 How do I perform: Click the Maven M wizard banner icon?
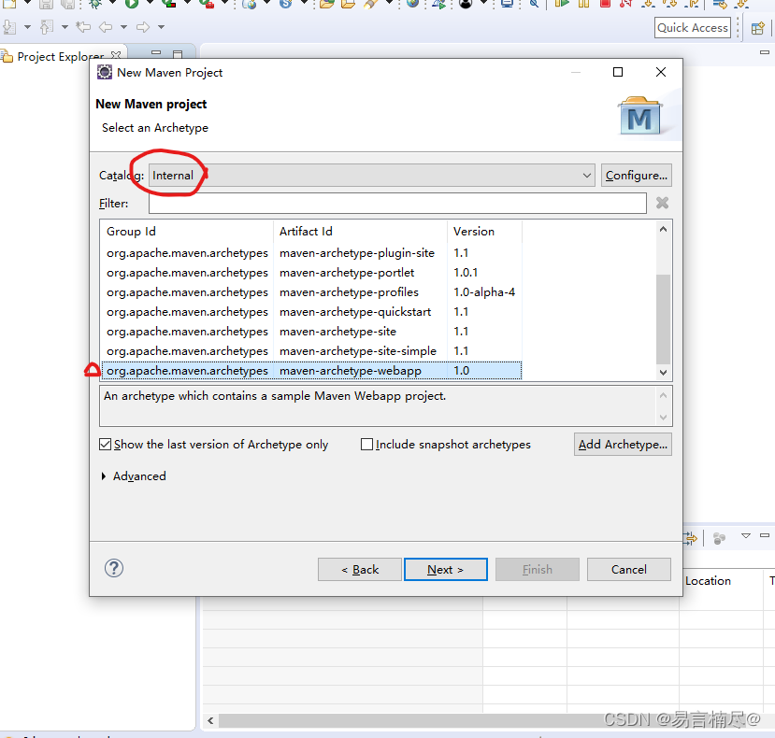click(639, 117)
